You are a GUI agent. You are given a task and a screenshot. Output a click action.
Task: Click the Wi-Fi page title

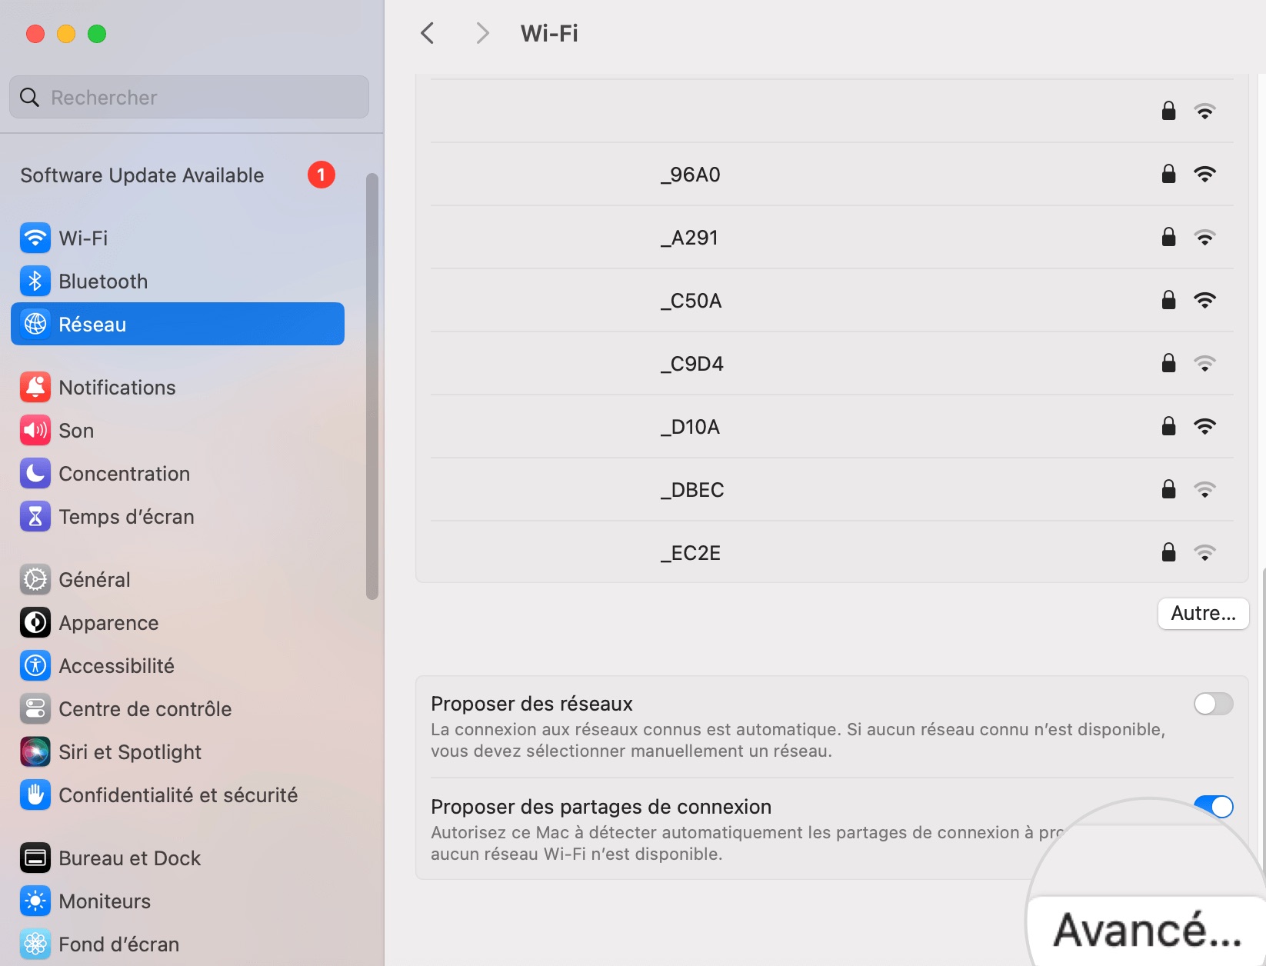pos(549,33)
